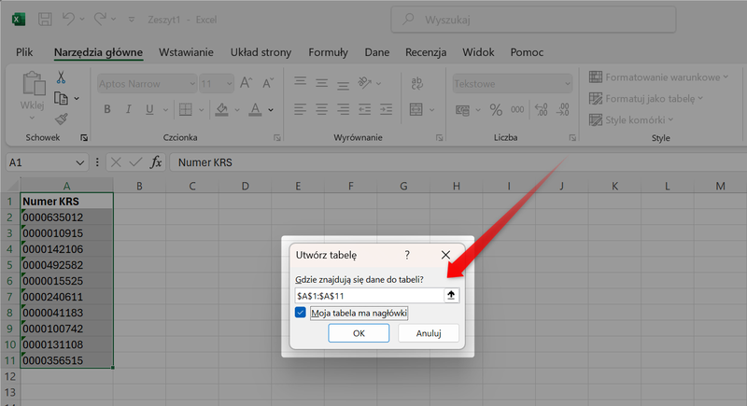Screen dimensions: 747x406
Task: Toggle bold formatting
Action: point(107,109)
